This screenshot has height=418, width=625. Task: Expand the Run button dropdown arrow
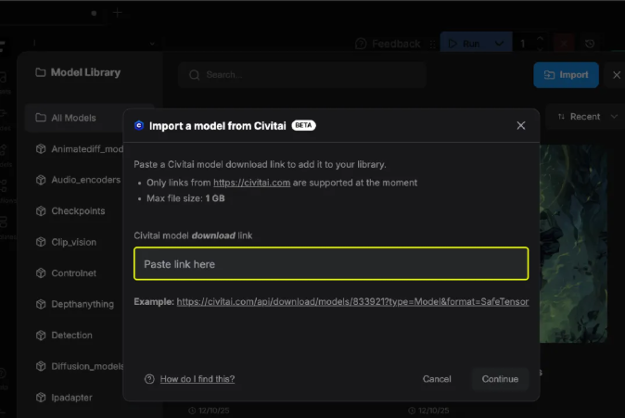point(501,44)
